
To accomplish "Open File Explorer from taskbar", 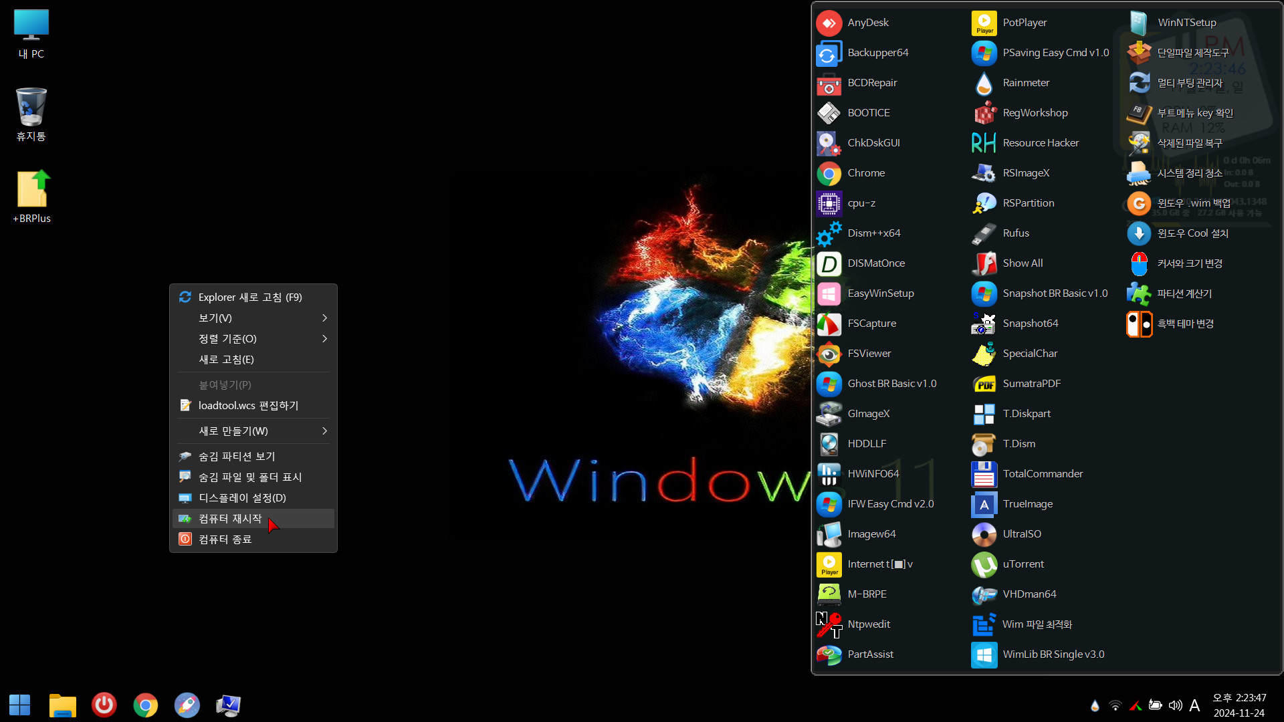I will [63, 705].
